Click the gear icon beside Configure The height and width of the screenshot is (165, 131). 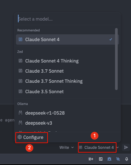[x=20, y=137]
